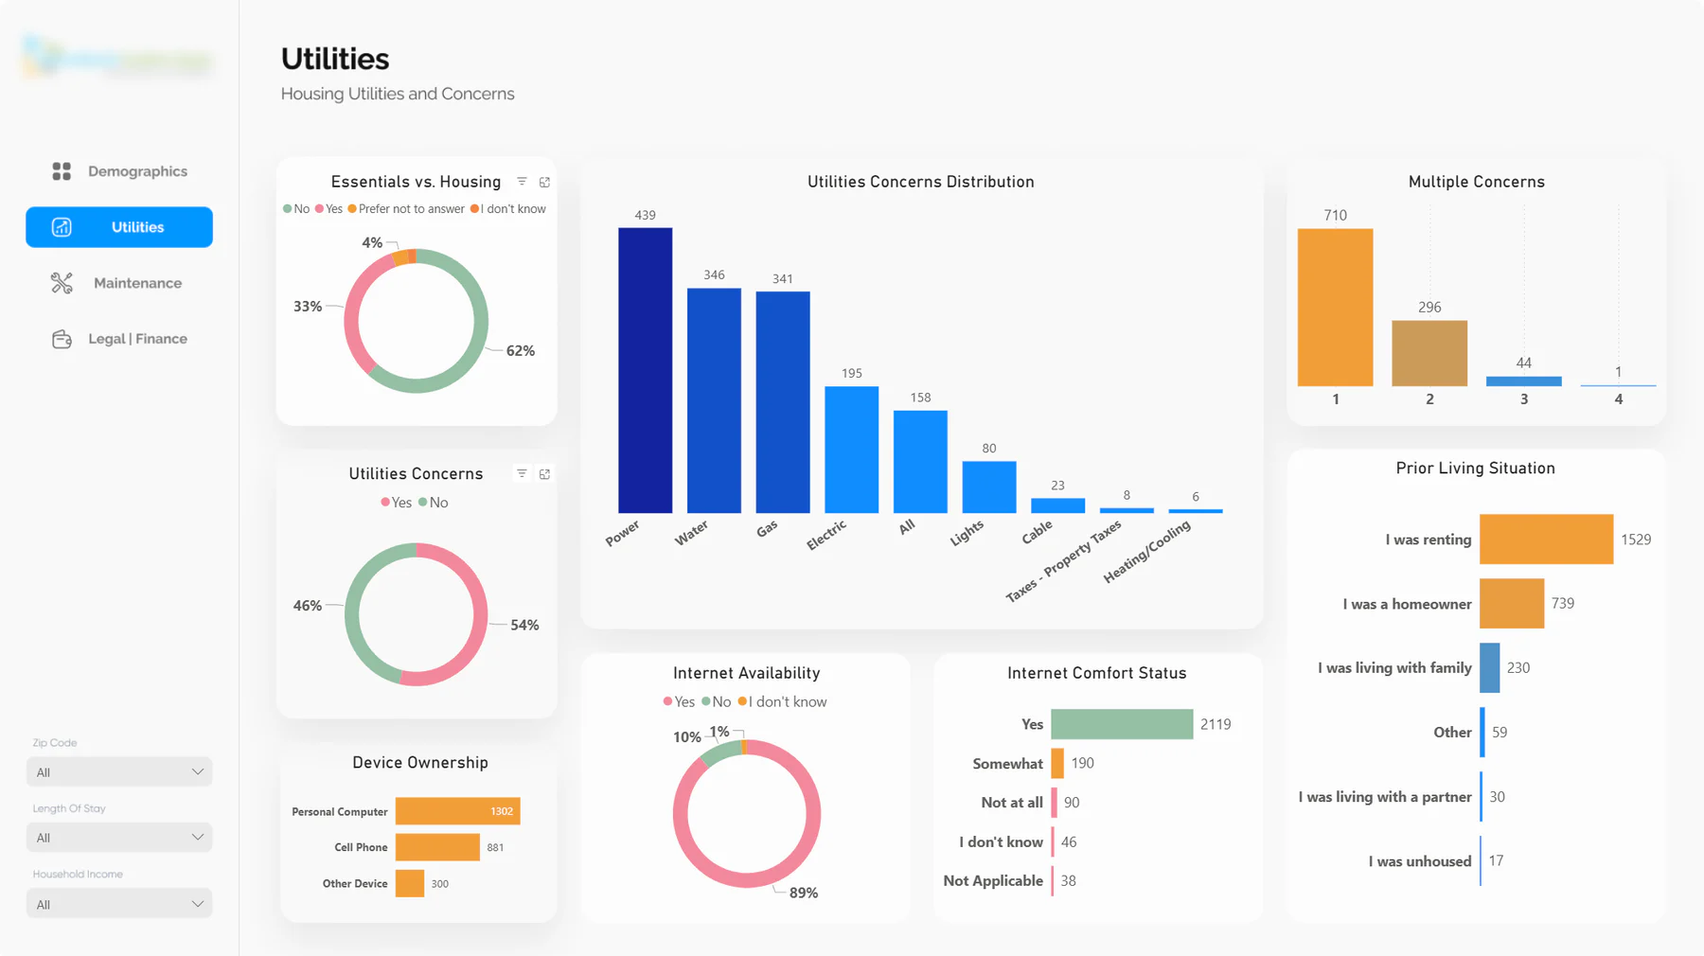This screenshot has height=956, width=1704.
Task: Select Multiple Concerns bar 1 valued 710
Action: click(1336, 308)
